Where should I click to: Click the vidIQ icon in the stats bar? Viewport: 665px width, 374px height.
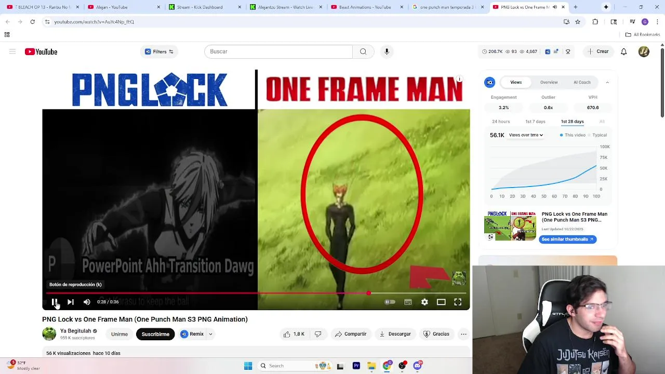point(548,51)
